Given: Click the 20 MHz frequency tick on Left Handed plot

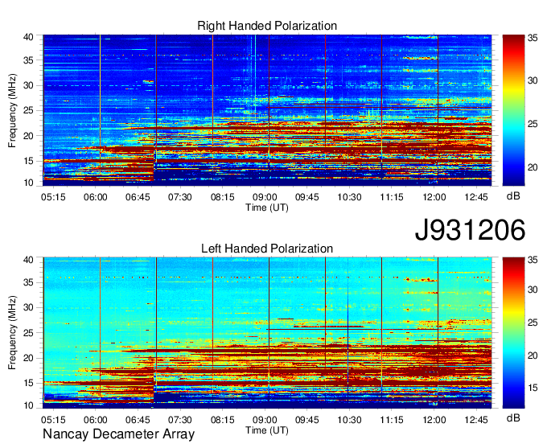Looking at the screenshot, I should 28,358.
